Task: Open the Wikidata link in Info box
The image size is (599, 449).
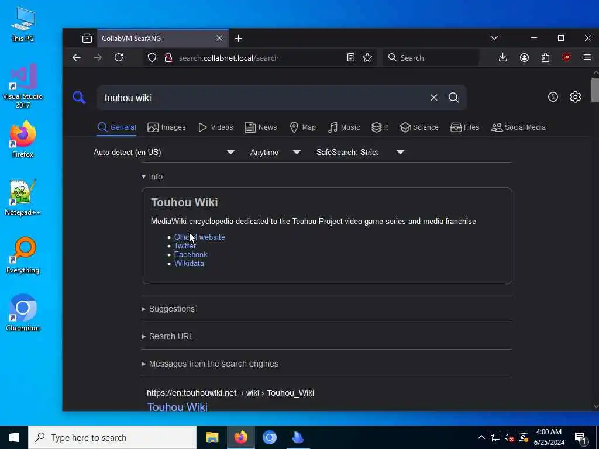Action: pos(189,264)
